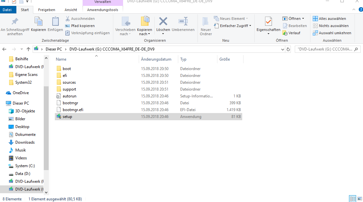The width and height of the screenshot is (363, 202).
Task: Click Ausschneiden scissors icon
Action: [68, 19]
